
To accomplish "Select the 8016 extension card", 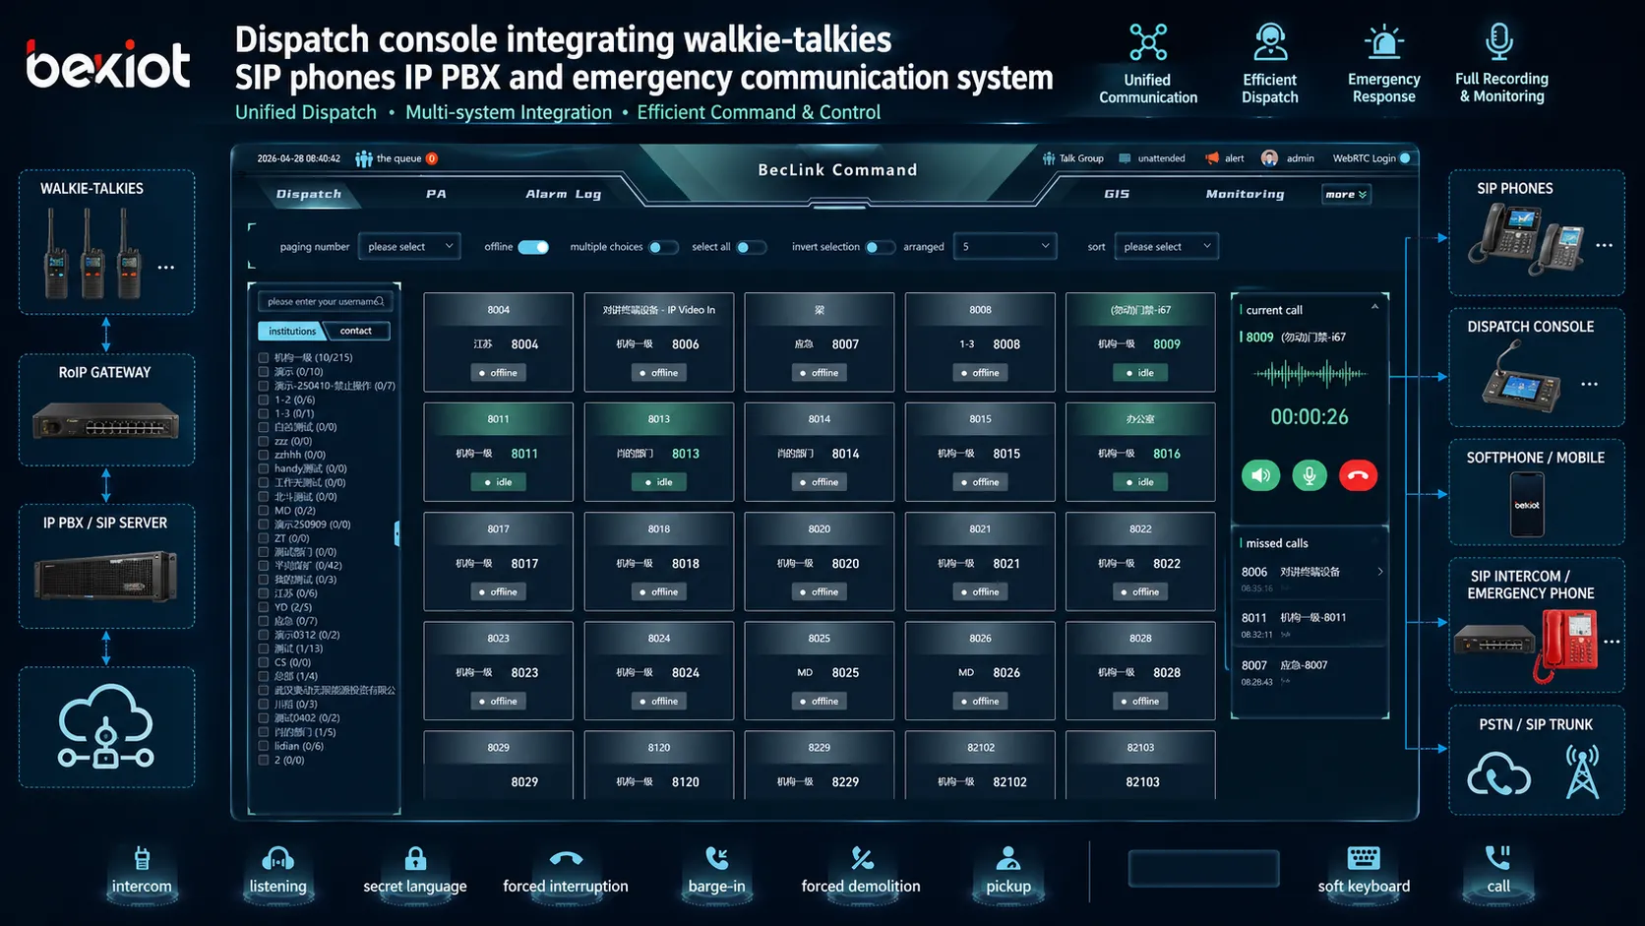I will coord(1140,452).
